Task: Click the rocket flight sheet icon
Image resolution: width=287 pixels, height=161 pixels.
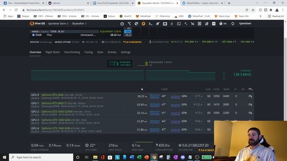Action: pos(157,24)
